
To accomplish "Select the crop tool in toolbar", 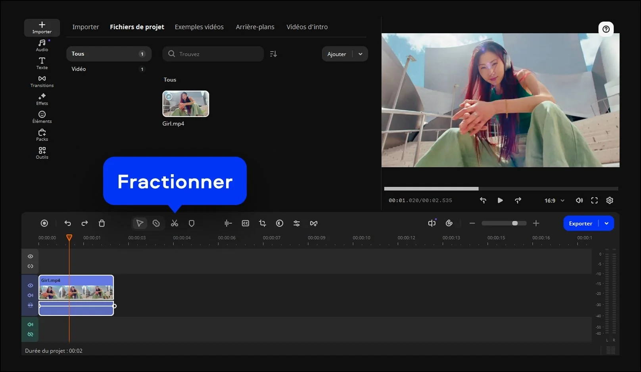I will coord(262,224).
